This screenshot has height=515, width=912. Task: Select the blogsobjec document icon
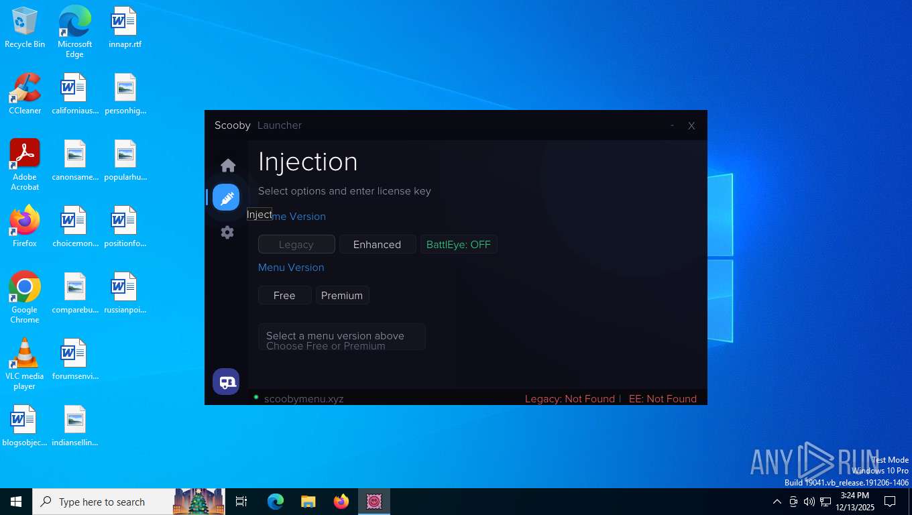pos(25,426)
